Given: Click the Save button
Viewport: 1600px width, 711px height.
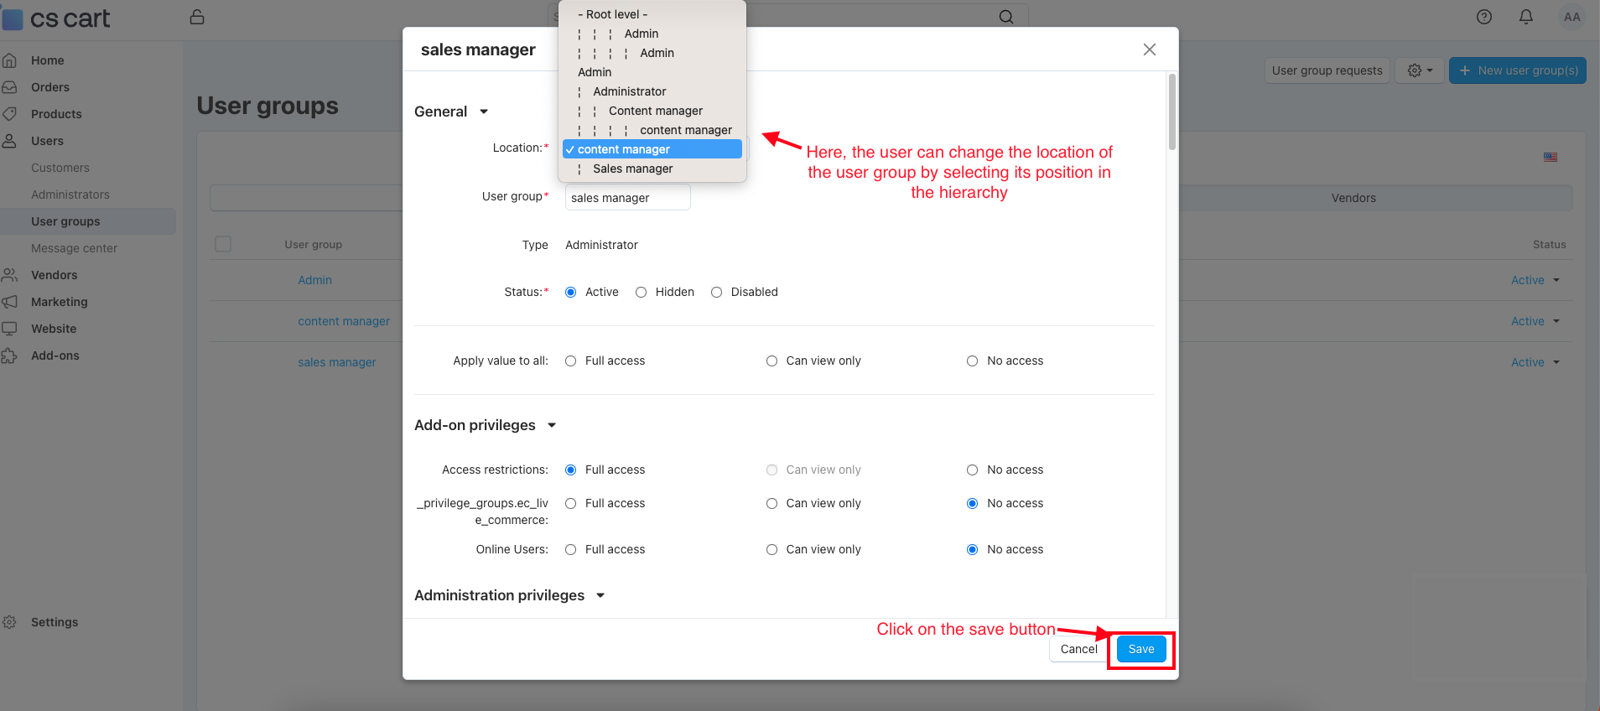Looking at the screenshot, I should (1140, 649).
